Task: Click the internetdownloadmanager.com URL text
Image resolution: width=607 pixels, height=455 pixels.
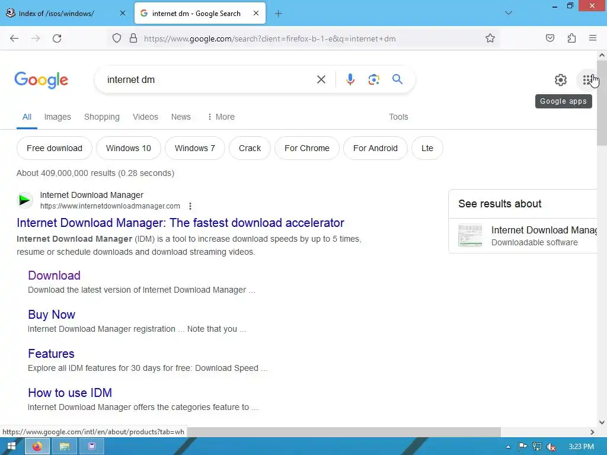Action: 110,206
